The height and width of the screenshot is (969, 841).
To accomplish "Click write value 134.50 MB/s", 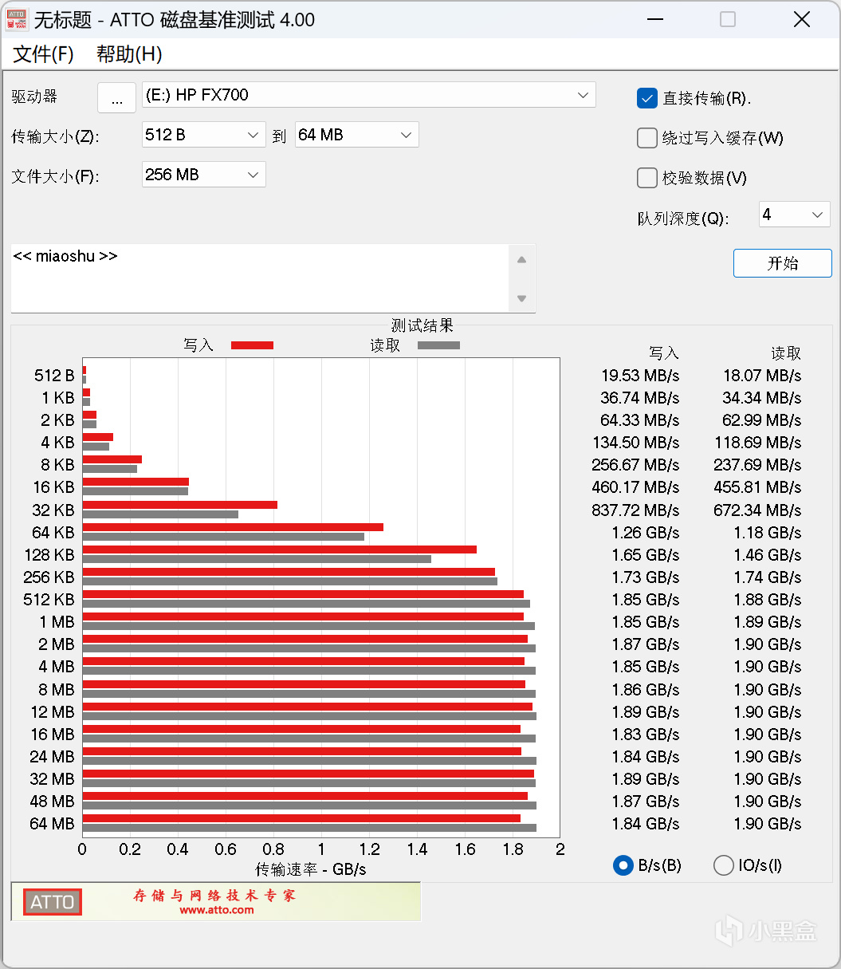I will 635,443.
